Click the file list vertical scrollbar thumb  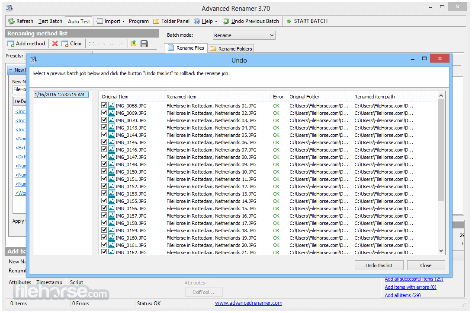point(441,150)
